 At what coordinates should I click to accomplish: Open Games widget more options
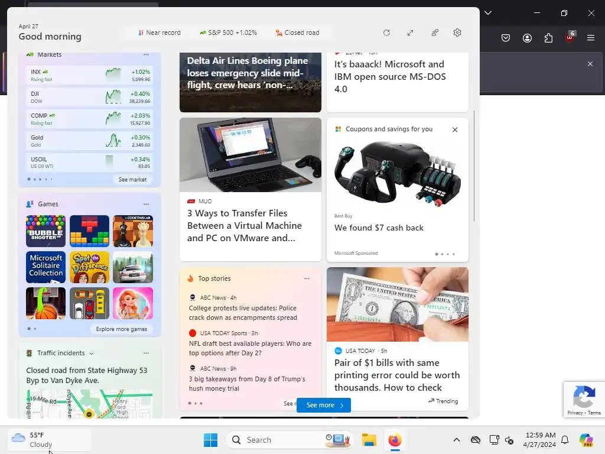[146, 204]
